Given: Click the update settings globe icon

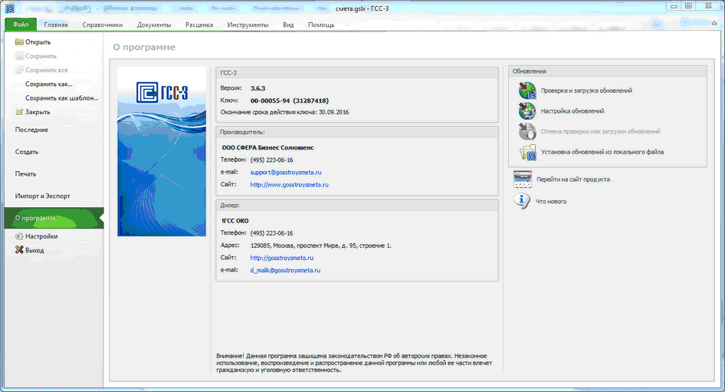Looking at the screenshot, I should pyautogui.click(x=527, y=111).
